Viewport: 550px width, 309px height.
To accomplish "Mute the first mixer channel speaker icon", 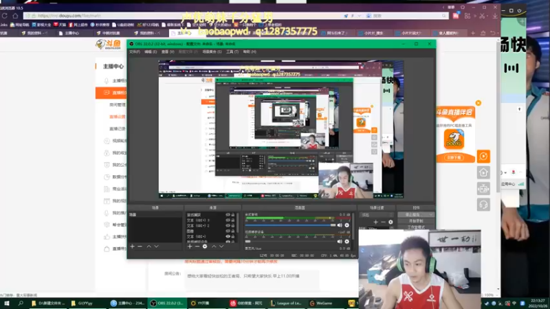I will (340, 225).
